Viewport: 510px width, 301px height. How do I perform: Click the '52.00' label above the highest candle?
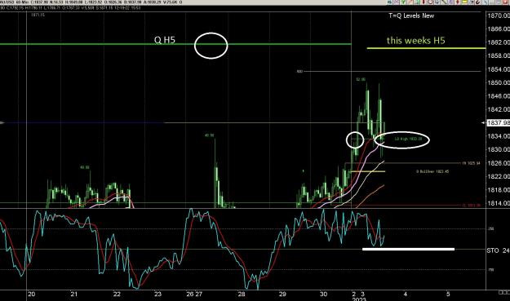coord(361,79)
